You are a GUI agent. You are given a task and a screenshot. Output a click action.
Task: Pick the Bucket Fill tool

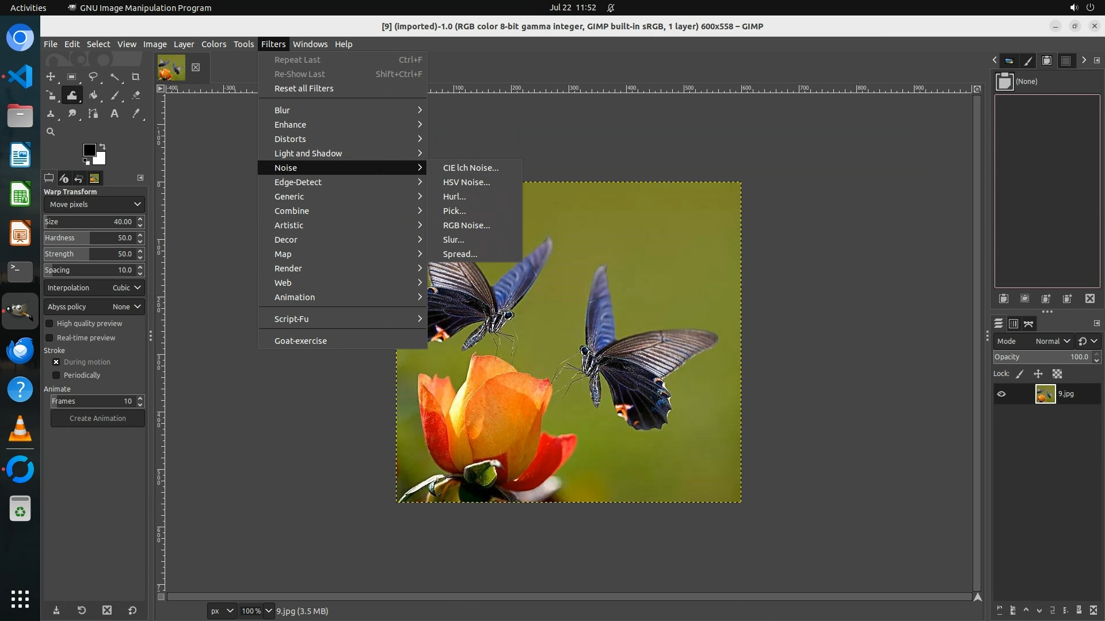click(x=93, y=95)
